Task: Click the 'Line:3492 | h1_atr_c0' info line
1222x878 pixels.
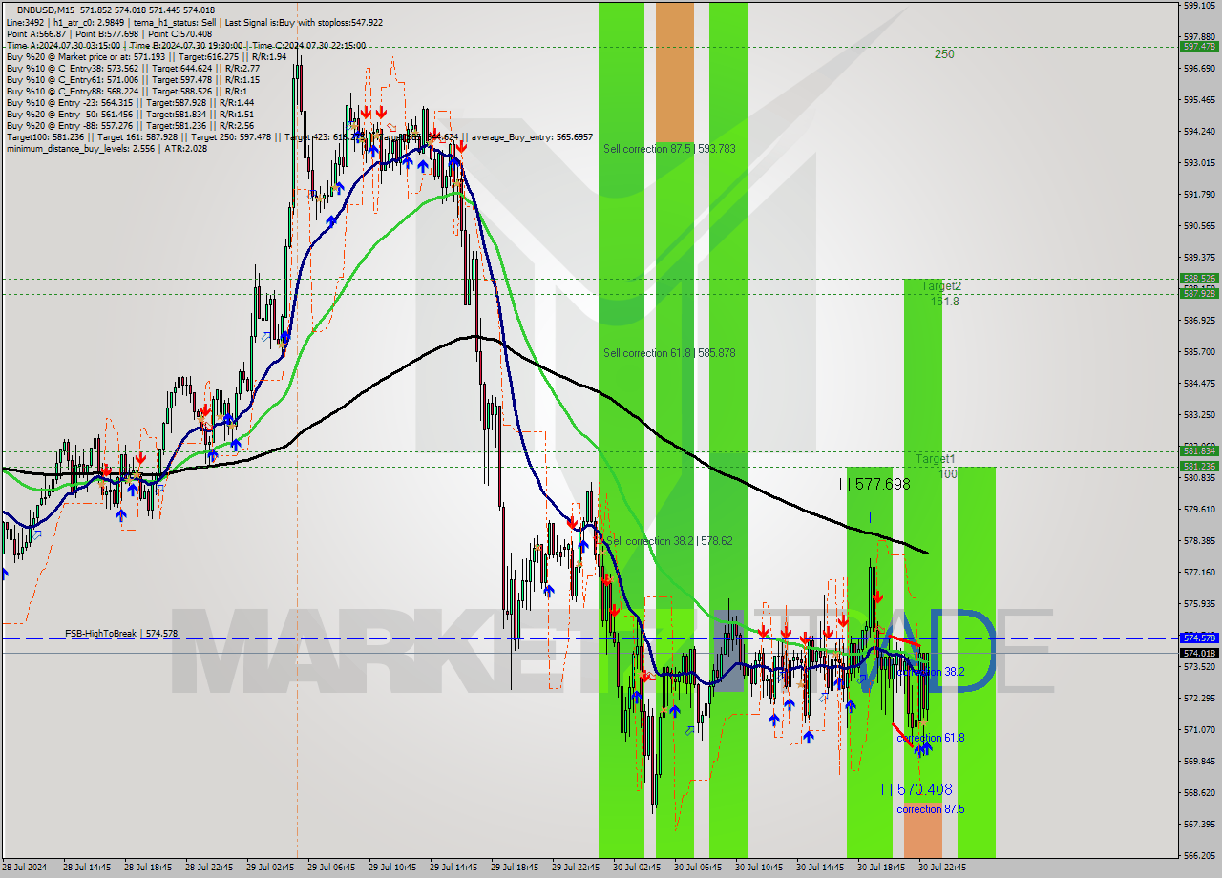Action: (195, 22)
